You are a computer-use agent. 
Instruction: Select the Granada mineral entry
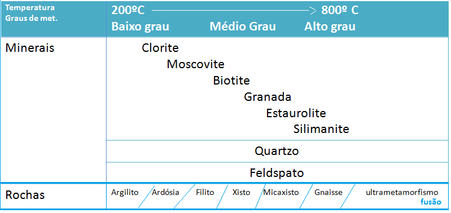click(268, 97)
